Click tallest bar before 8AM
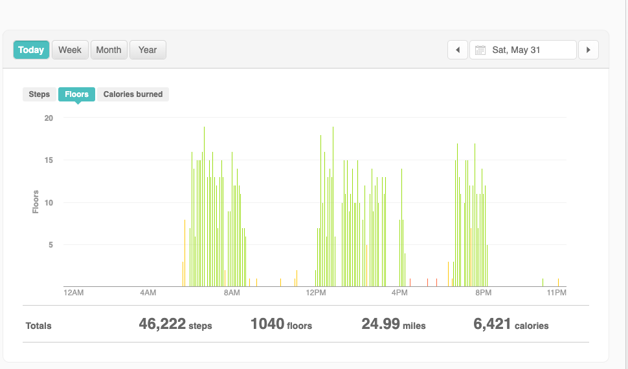The height and width of the screenshot is (369, 628). (x=204, y=207)
